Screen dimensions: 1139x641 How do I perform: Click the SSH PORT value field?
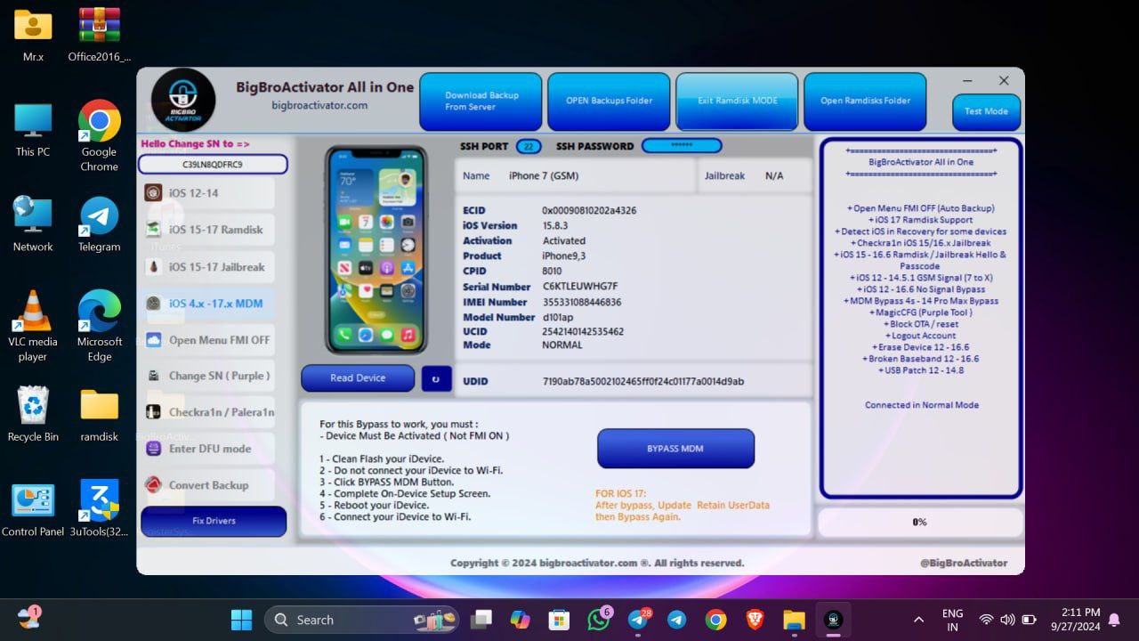click(x=528, y=146)
